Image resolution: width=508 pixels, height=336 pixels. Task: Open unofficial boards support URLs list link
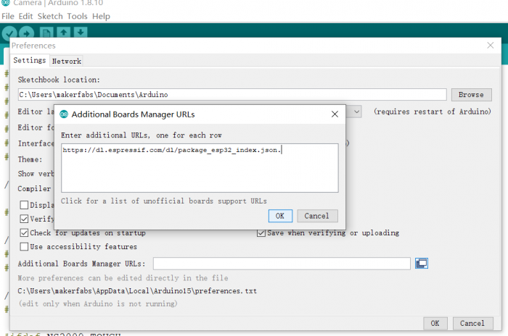[x=163, y=201]
